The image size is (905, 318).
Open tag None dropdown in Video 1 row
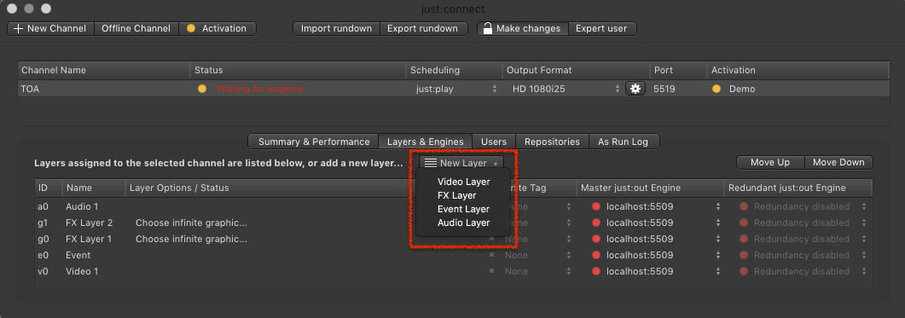point(537,271)
